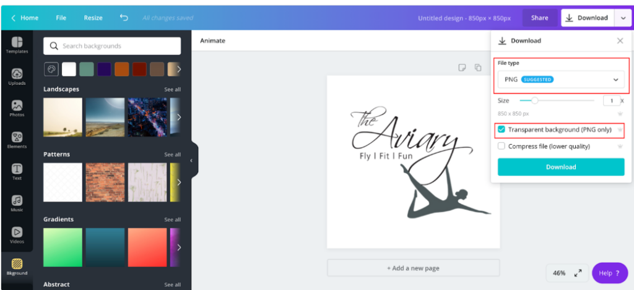Click the Share button
This screenshot has width=634, height=290.
pyautogui.click(x=540, y=18)
